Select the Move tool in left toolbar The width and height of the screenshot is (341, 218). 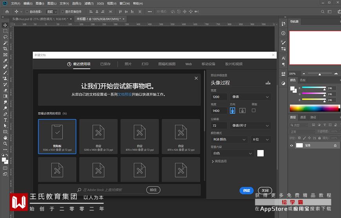[5, 25]
